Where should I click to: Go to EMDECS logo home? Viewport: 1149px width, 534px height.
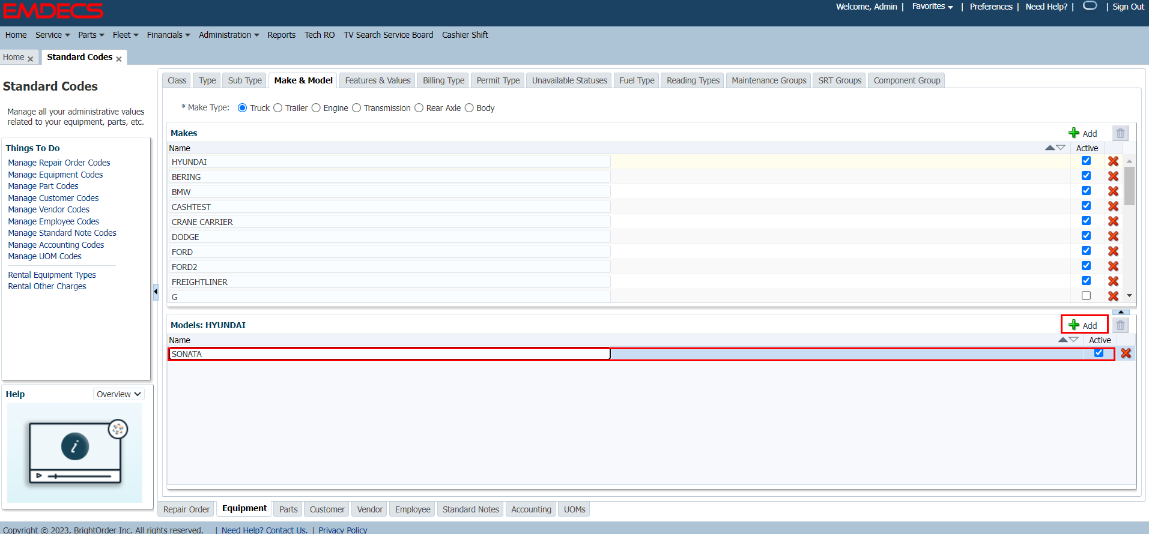(53, 10)
